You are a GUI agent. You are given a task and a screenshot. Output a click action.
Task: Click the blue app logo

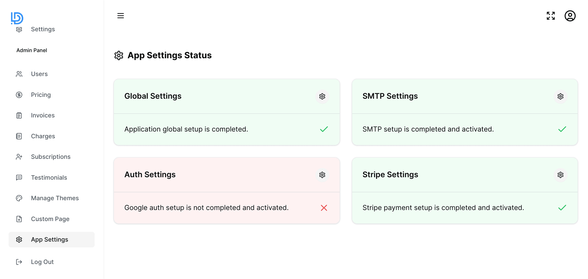coord(17,18)
